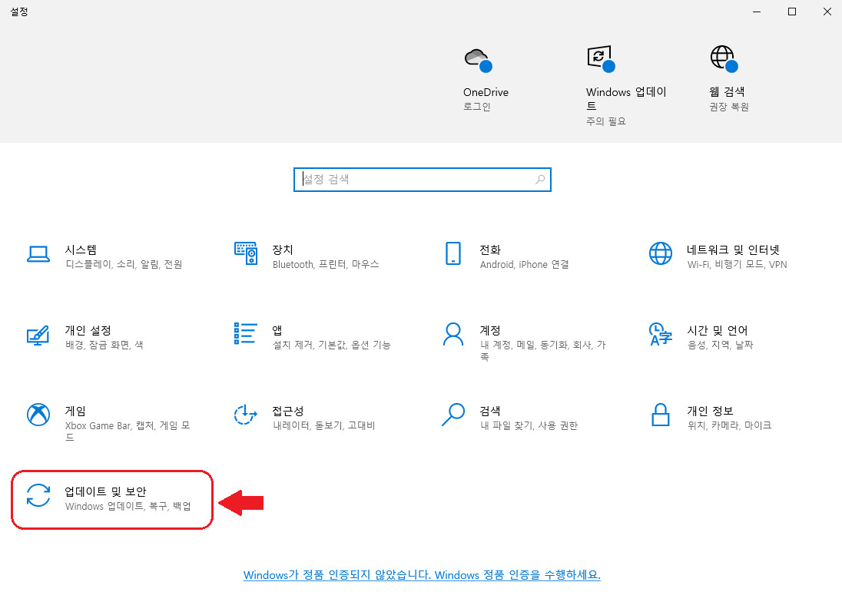This screenshot has height=615, width=842.
Task: Click 디스플레이, 소리, 알림, 전원 description
Action: (x=124, y=265)
